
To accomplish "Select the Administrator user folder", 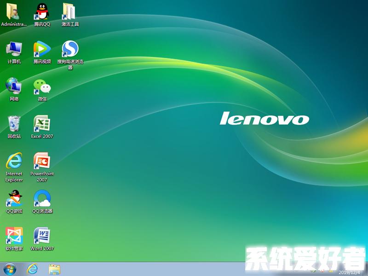I will 14,12.
